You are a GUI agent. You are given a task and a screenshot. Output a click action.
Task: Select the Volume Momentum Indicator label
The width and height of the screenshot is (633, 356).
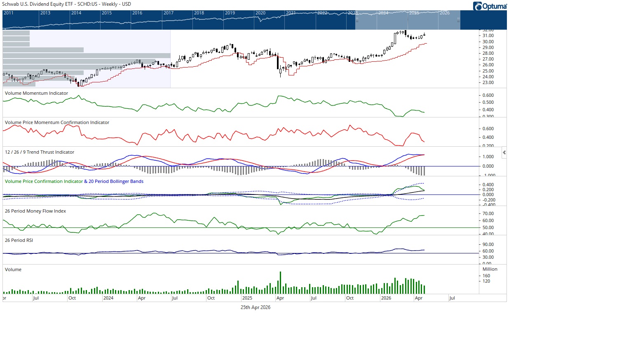(36, 93)
